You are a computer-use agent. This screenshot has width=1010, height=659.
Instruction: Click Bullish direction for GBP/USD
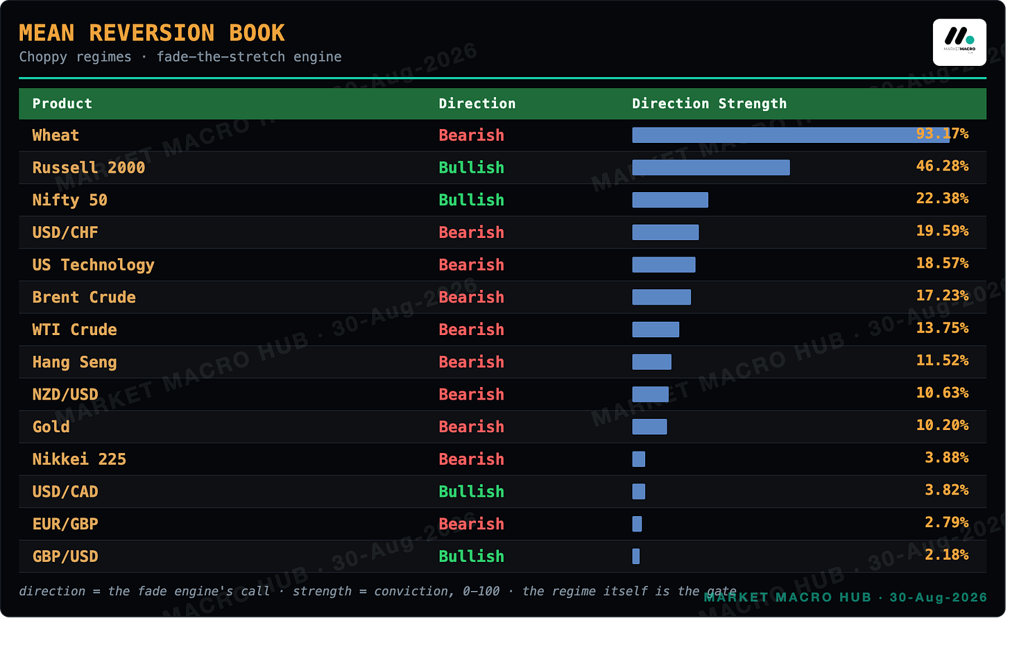pyautogui.click(x=472, y=556)
